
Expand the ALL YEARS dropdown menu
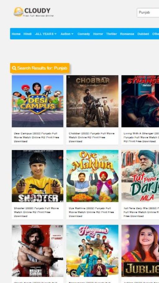(46, 34)
